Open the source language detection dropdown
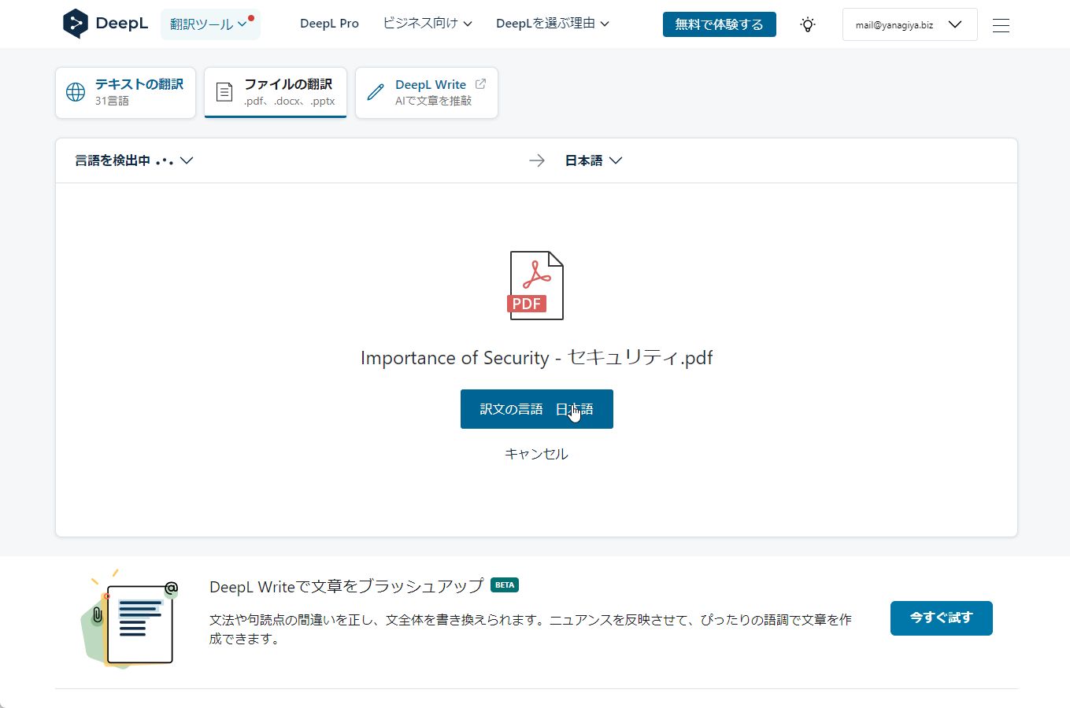 [x=132, y=160]
